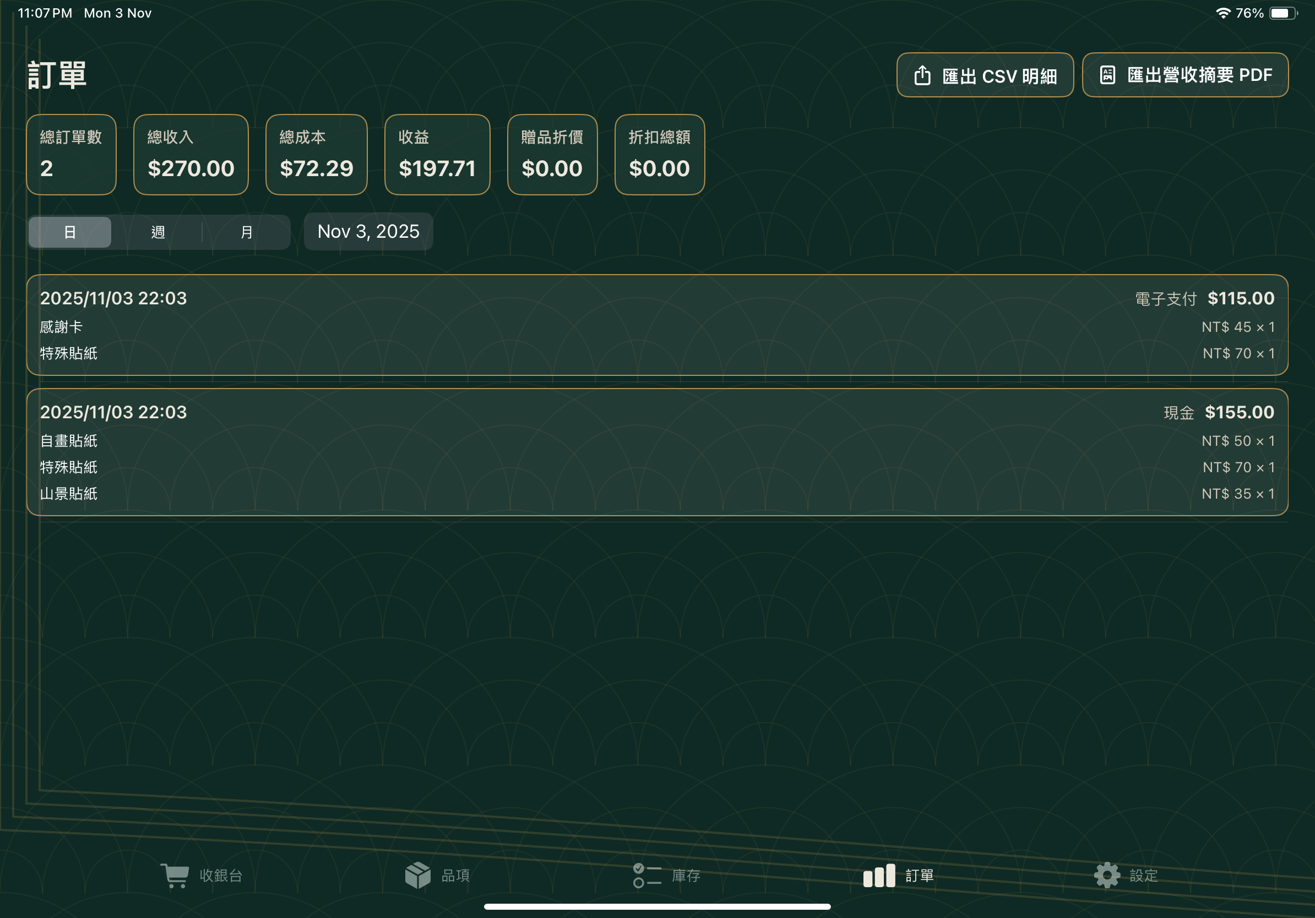Tap the 收益 $197.71 summary card
The height and width of the screenshot is (918, 1315).
coord(437,155)
